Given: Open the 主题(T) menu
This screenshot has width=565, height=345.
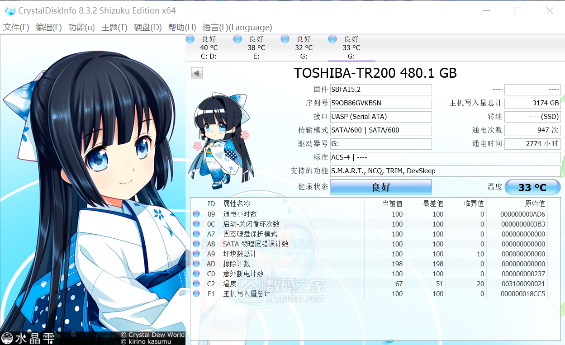Looking at the screenshot, I should (x=114, y=27).
